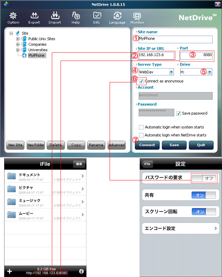Toggle the パスワードの要求 switch
Viewport: 222px width, 277px height.
204,178
